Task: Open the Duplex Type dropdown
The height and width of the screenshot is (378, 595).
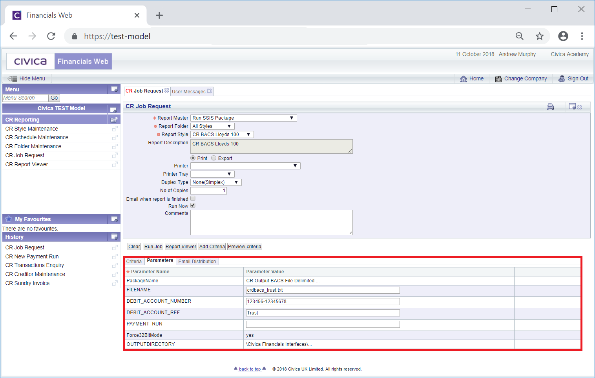Action: (x=216, y=182)
